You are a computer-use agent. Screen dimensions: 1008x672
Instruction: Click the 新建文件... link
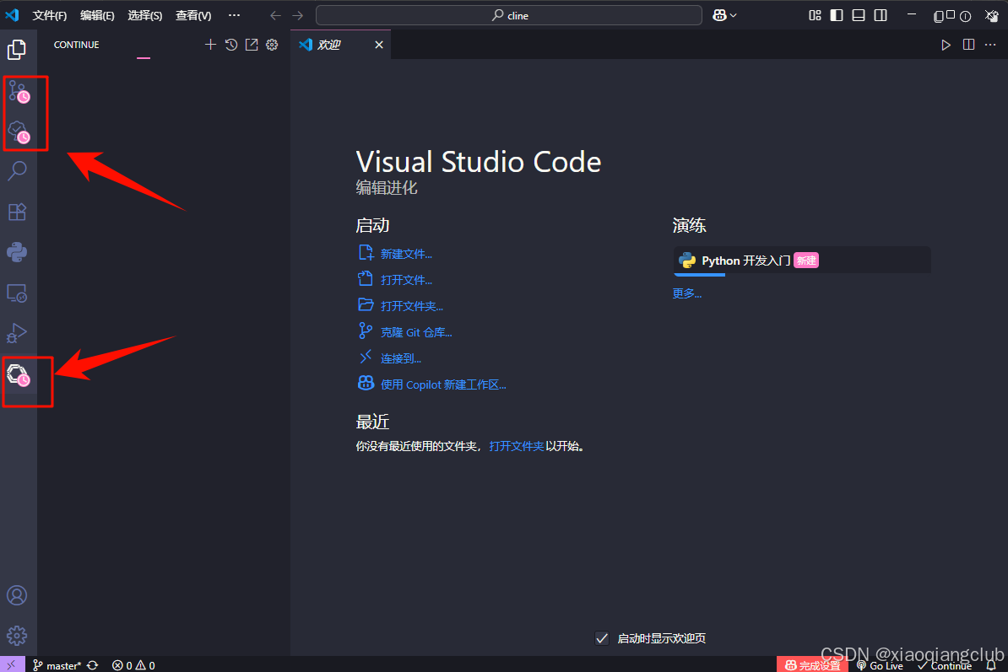pos(406,254)
